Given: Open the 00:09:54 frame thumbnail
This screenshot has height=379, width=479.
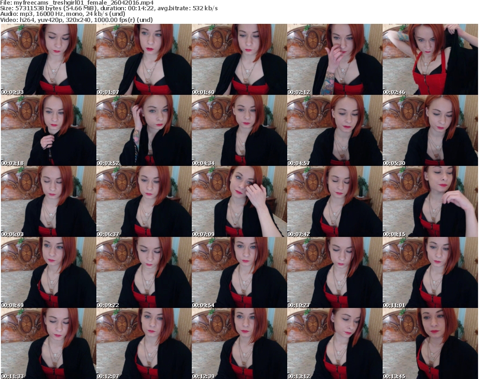Looking at the screenshot, I should [x=239, y=272].
